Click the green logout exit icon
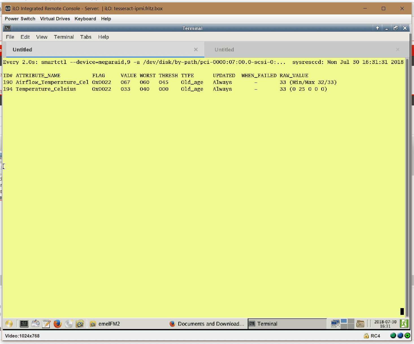 (x=404, y=324)
